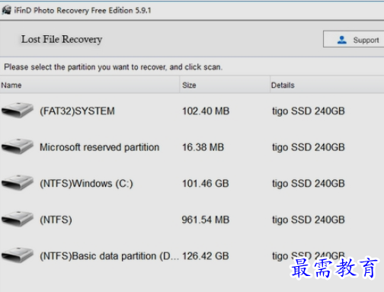Click the 101.46 GB size cell
The image size is (384, 292).
tap(206, 184)
